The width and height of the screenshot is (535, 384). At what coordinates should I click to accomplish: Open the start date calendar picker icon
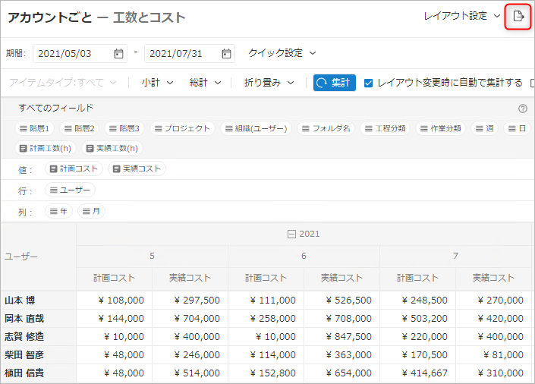point(118,54)
